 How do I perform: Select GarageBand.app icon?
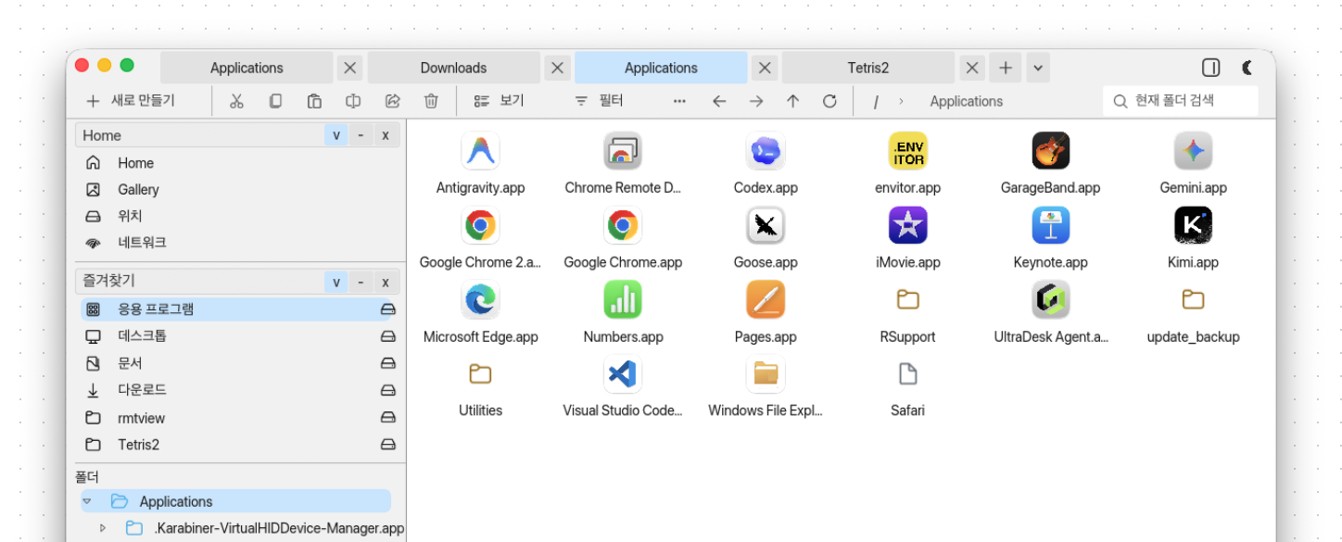point(1050,151)
